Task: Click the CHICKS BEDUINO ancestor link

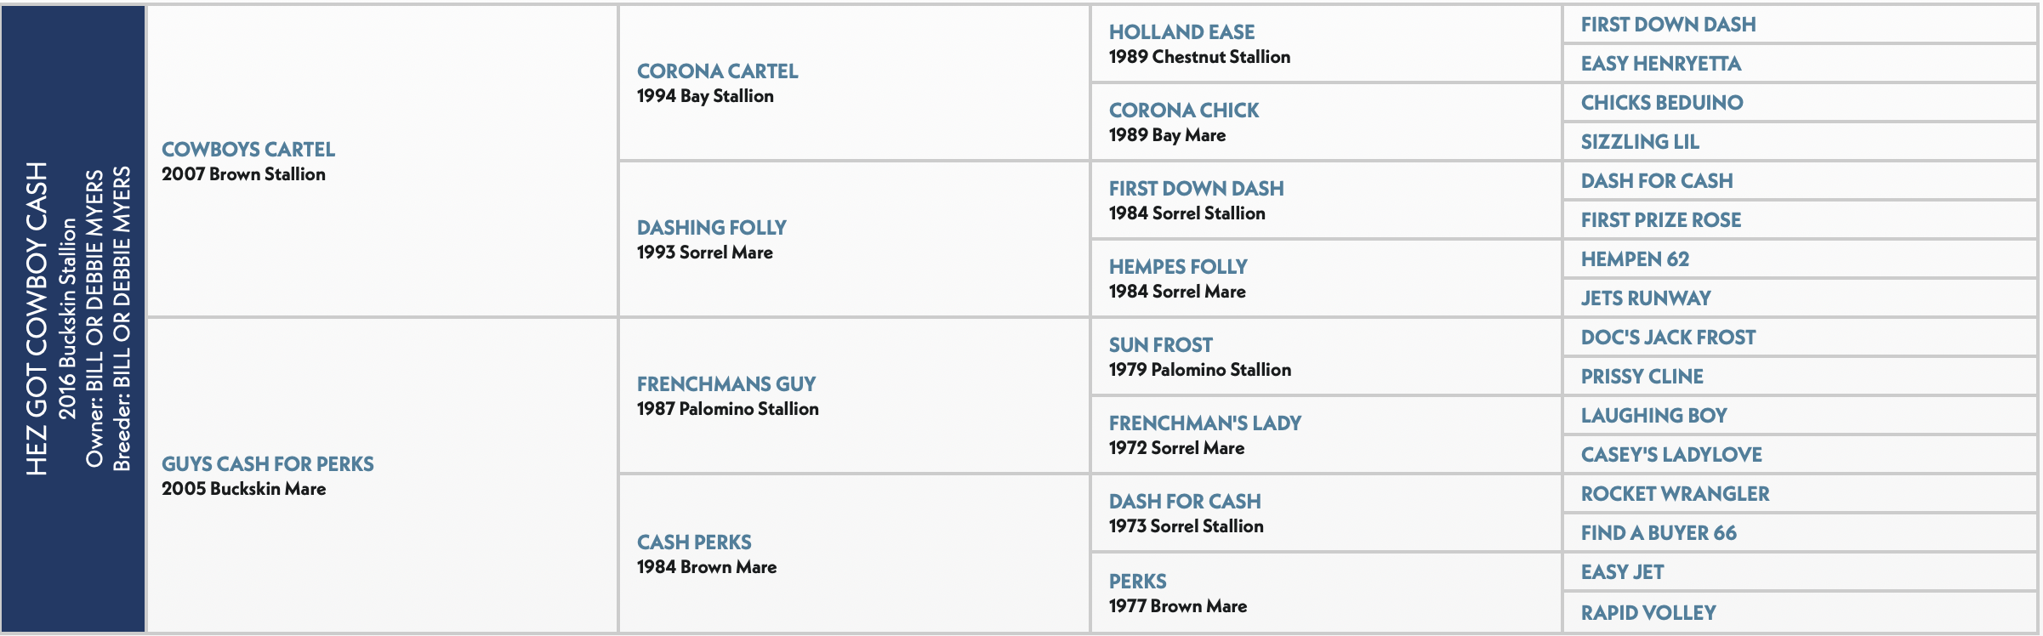Action: coord(1662,103)
